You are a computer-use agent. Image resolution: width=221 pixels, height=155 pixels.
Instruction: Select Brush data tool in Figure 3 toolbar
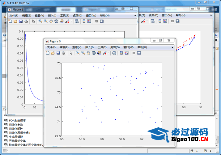pos(104,53)
